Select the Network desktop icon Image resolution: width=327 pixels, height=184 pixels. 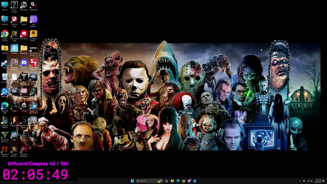point(5,21)
